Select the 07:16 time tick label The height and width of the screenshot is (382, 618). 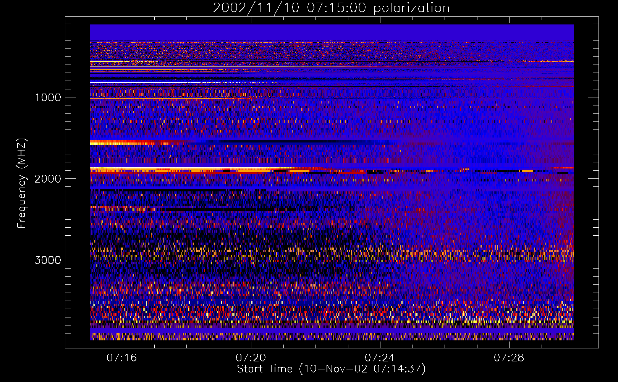(x=122, y=358)
